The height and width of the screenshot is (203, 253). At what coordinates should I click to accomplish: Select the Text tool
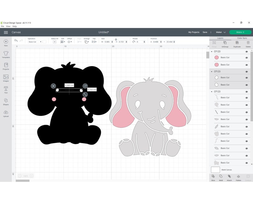pyautogui.click(x=6, y=88)
